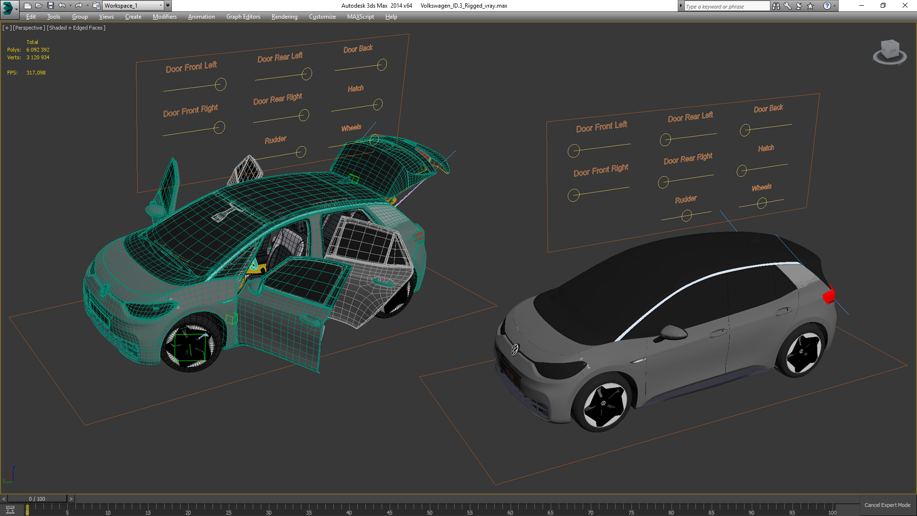Click the Redo arrow icon
Screen dimensions: 917x516
79,6
